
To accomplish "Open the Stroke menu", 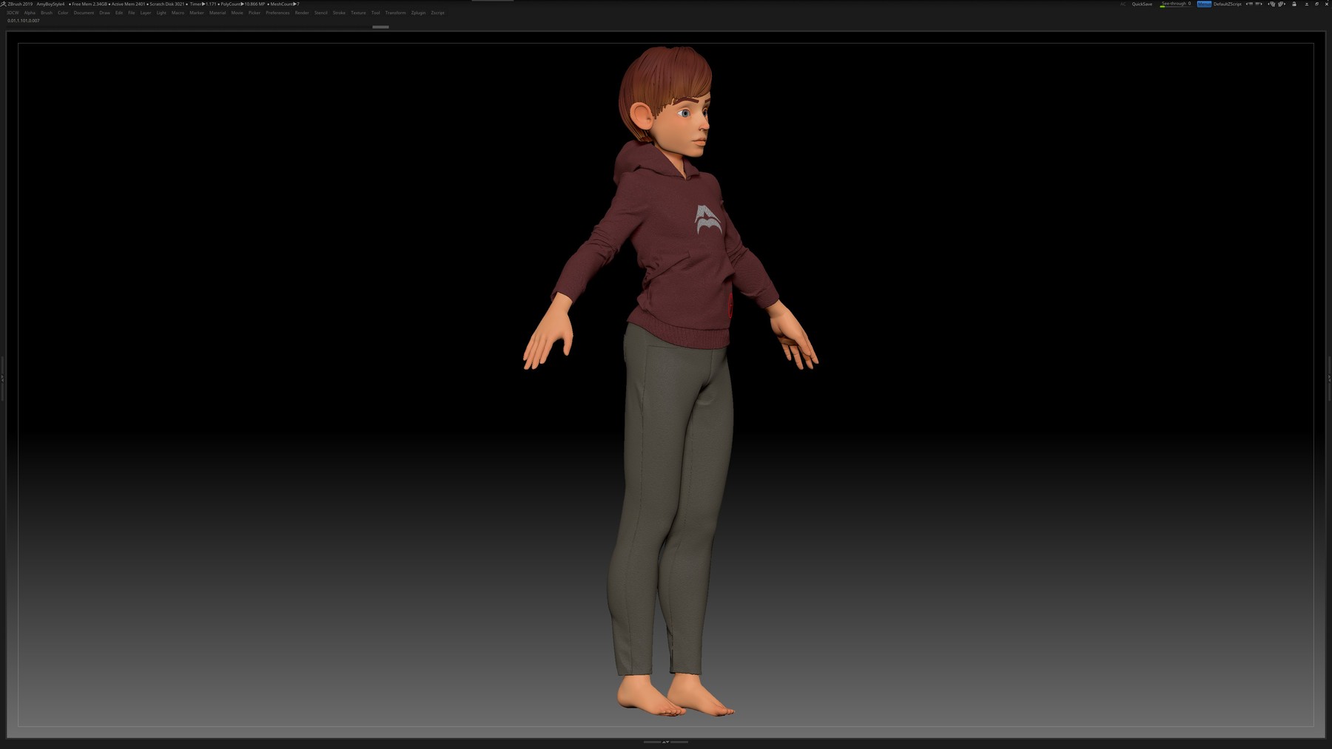I will pyautogui.click(x=339, y=13).
